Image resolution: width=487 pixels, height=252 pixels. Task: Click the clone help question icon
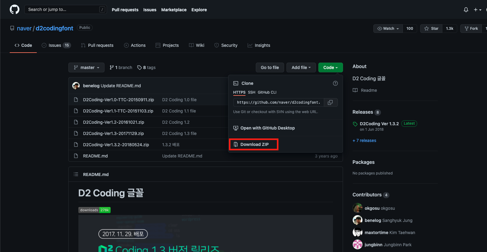[335, 83]
